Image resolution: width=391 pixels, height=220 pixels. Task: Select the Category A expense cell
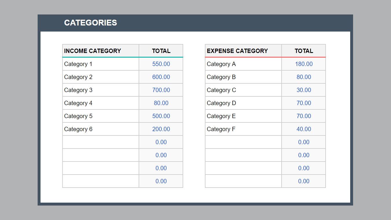(x=243, y=64)
